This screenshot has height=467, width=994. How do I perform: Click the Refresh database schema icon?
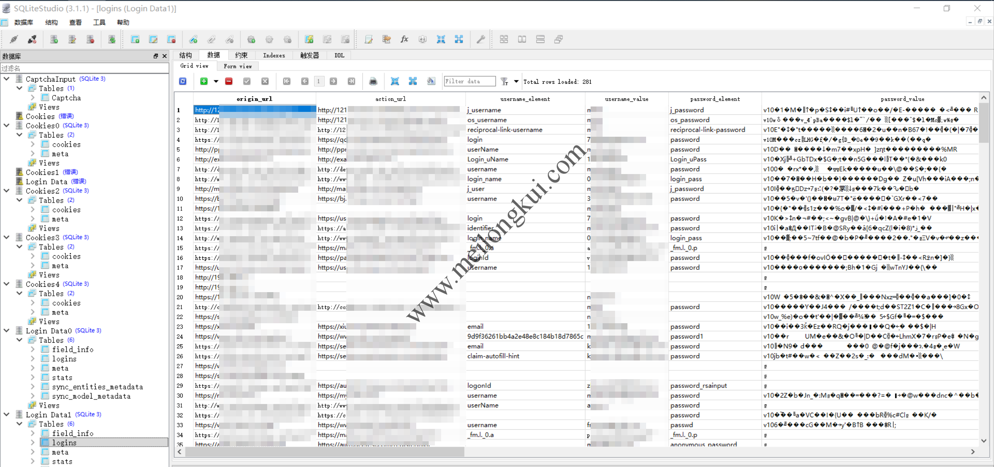(112, 39)
